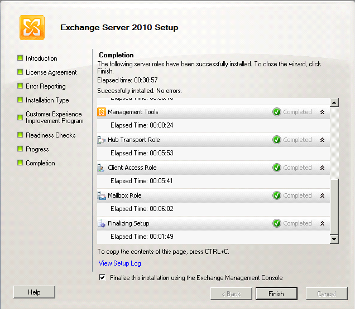Select the Progress step label
This screenshot has width=355, height=309.
click(x=37, y=149)
